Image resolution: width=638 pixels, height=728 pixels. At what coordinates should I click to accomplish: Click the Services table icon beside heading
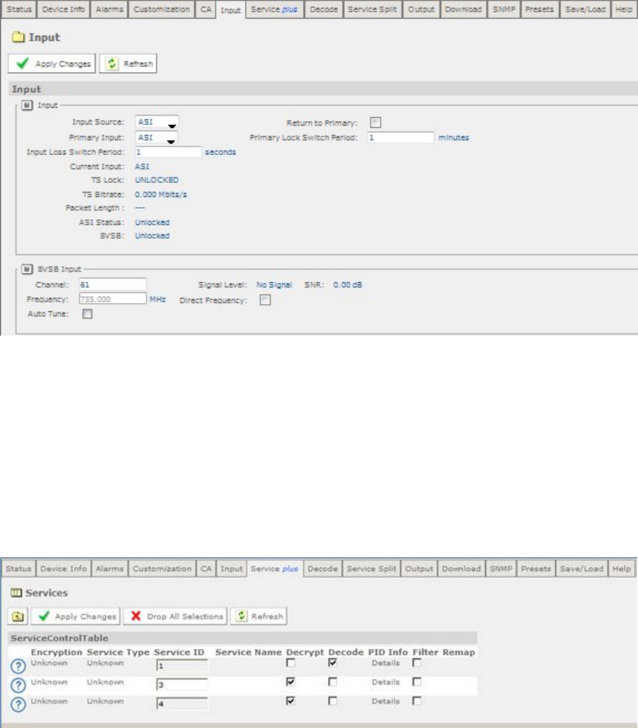16,593
